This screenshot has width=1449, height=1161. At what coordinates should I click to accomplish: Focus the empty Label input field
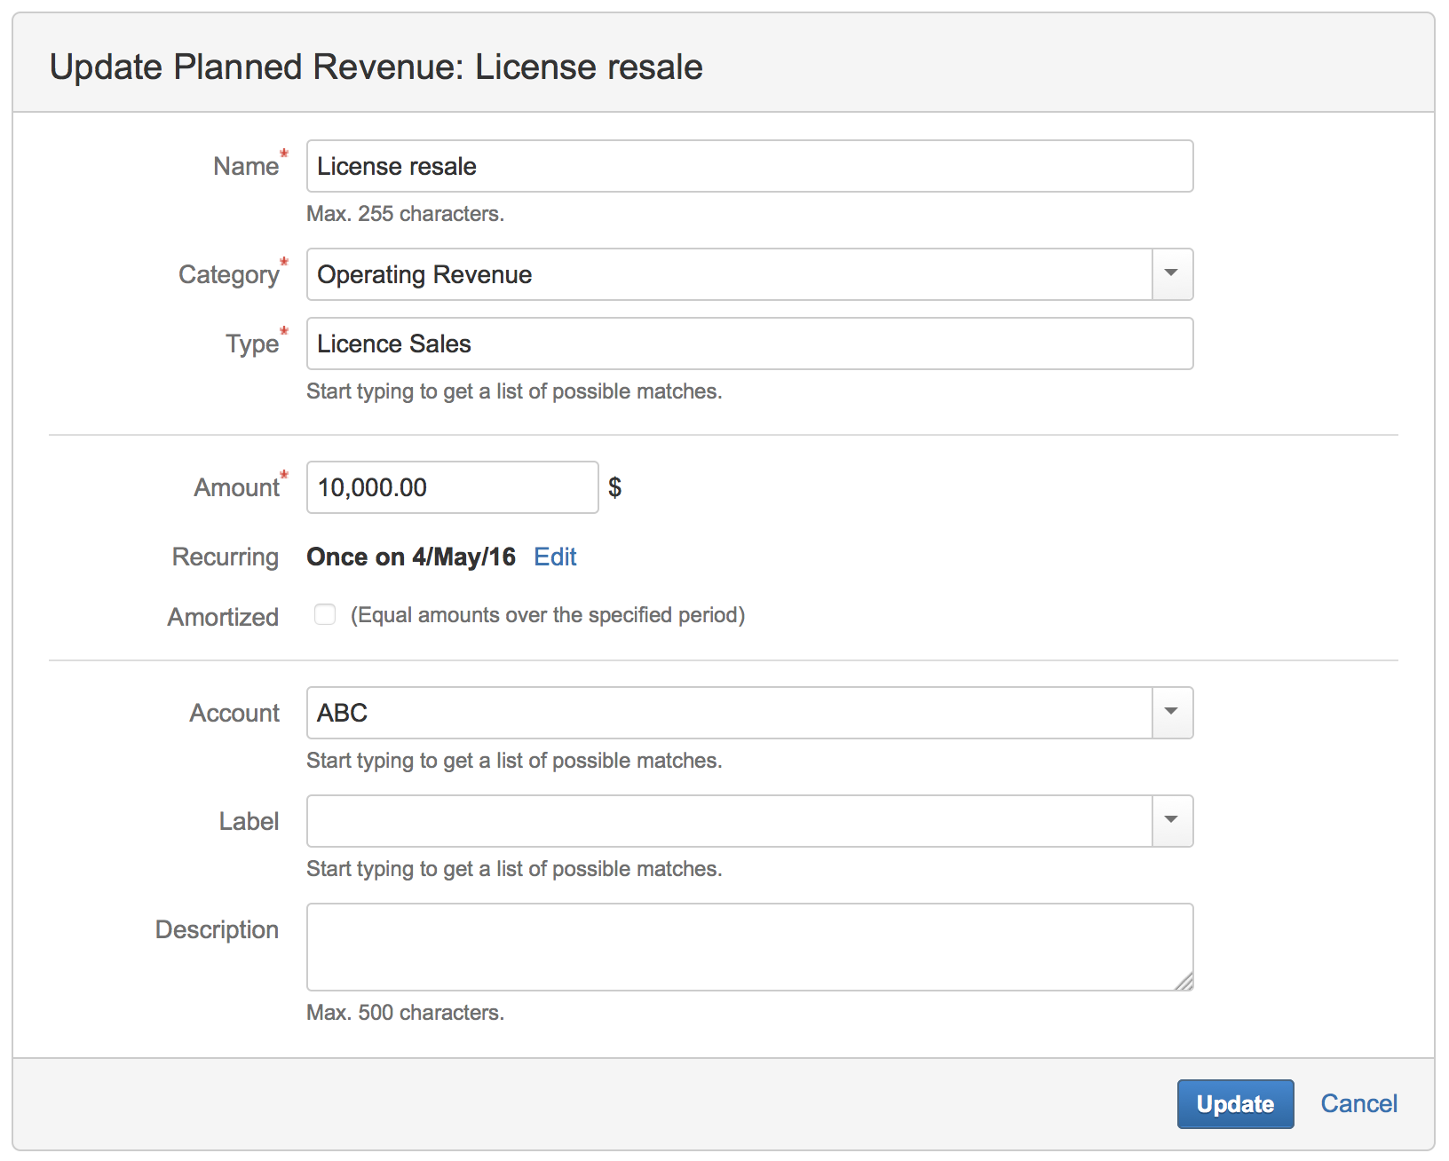tap(728, 821)
